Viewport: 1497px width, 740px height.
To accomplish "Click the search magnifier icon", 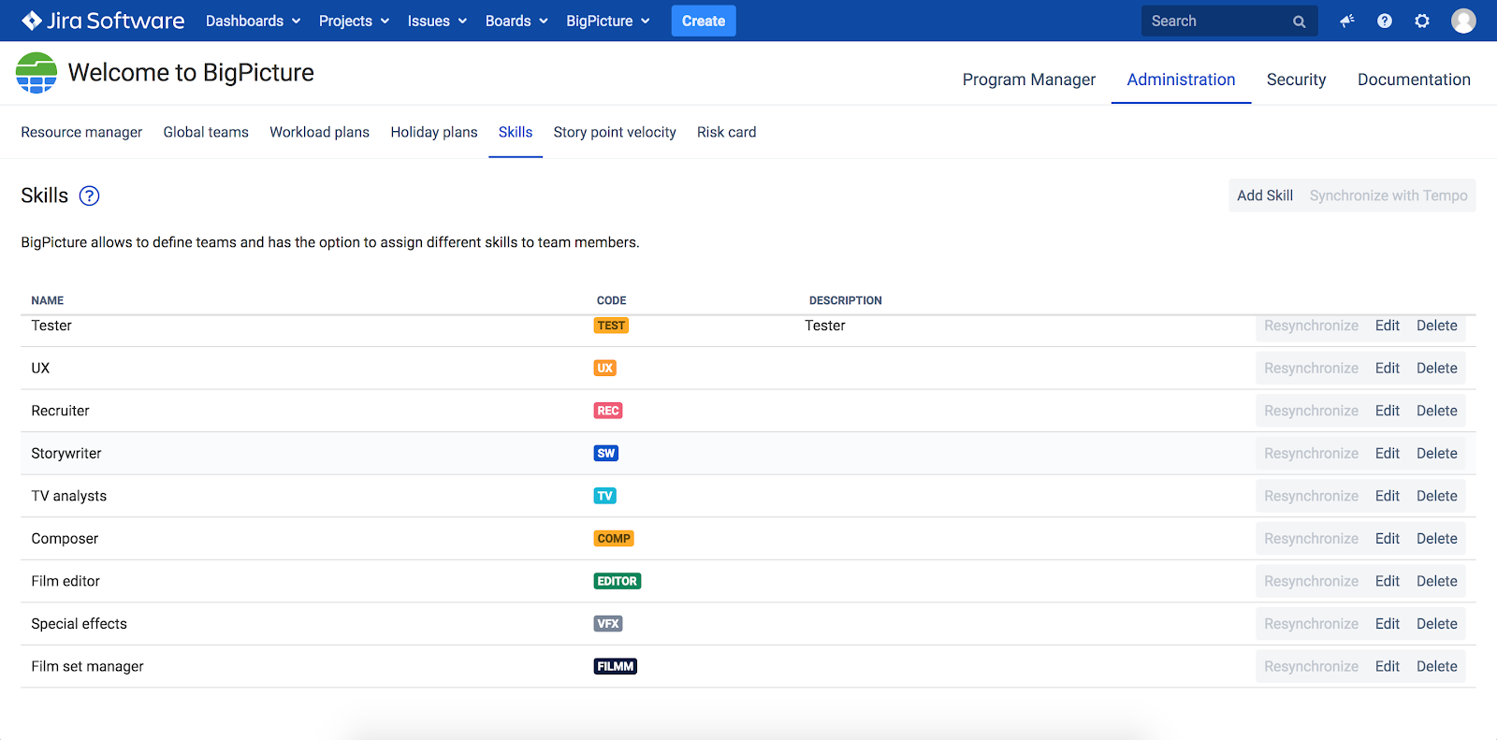I will tap(1300, 22).
